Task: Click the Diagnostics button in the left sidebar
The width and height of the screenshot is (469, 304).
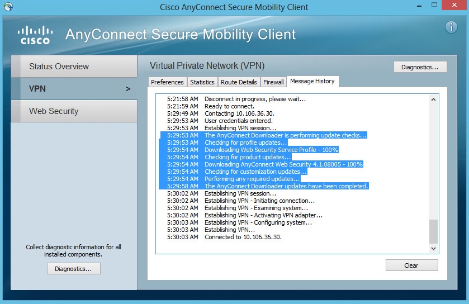Action: point(74,269)
